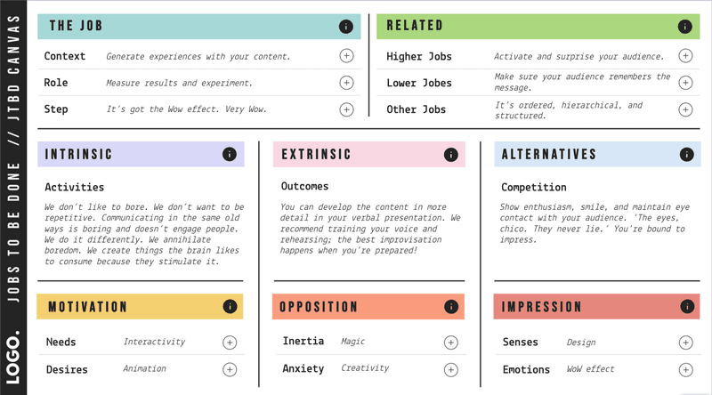Click the info icon on The Job header
712x395 pixels.
coord(346,27)
